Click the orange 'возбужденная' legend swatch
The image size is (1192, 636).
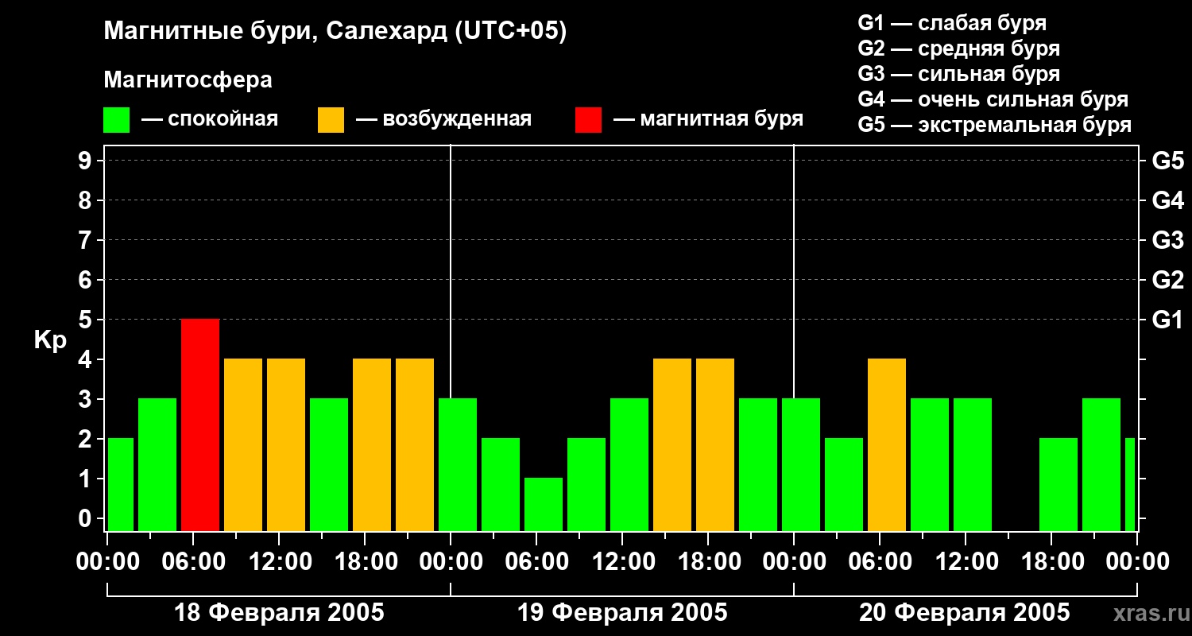pyautogui.click(x=331, y=120)
